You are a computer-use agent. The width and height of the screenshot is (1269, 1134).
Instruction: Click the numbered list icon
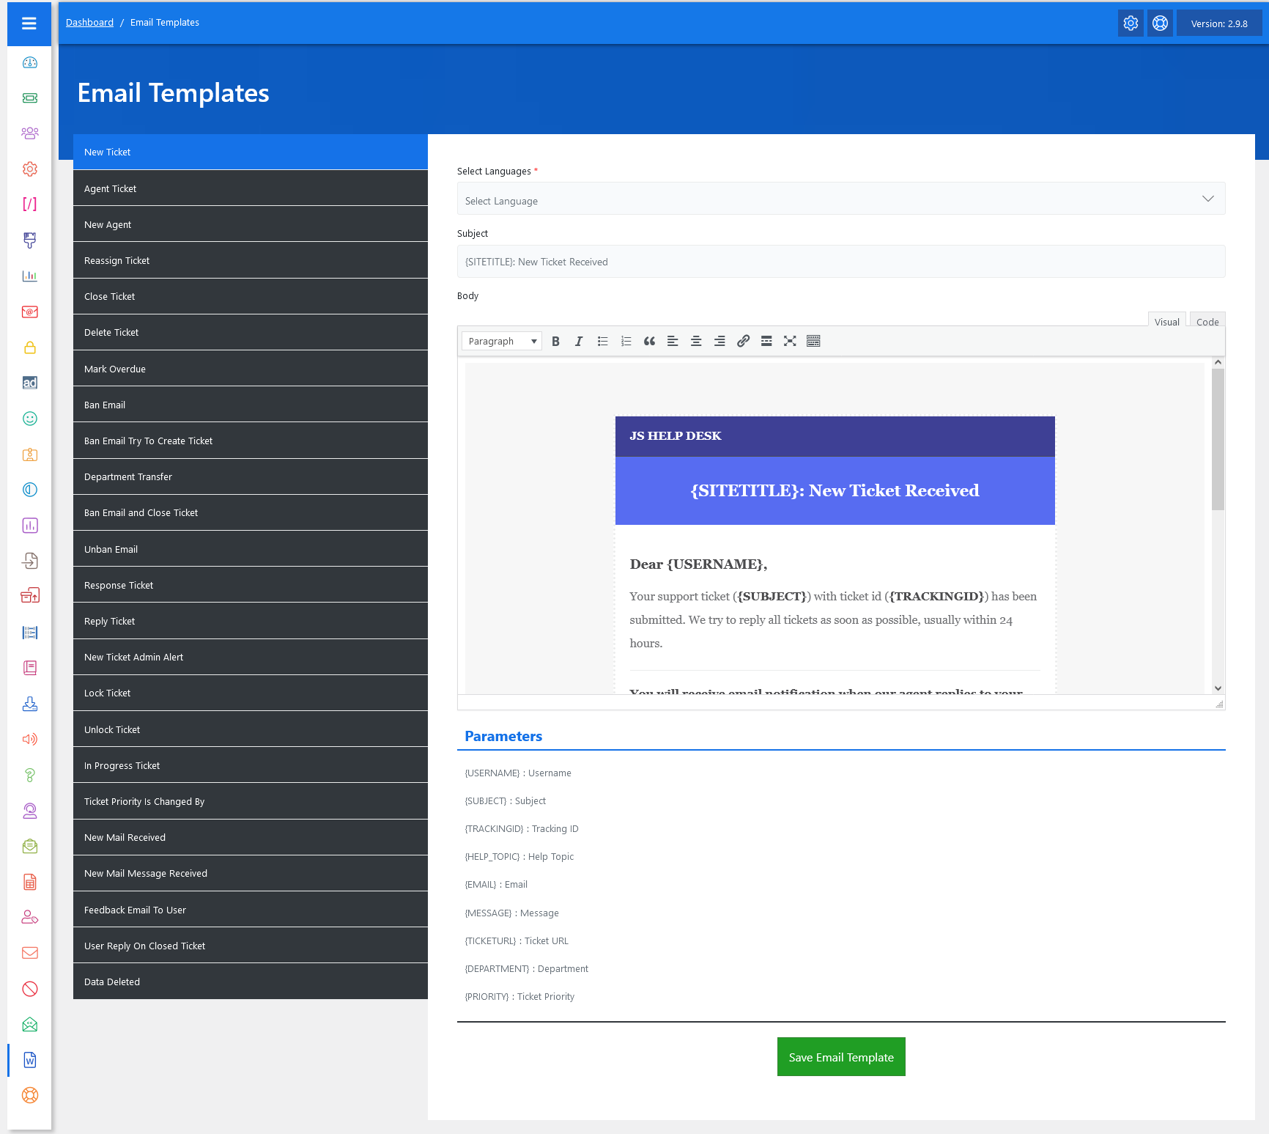coord(626,341)
